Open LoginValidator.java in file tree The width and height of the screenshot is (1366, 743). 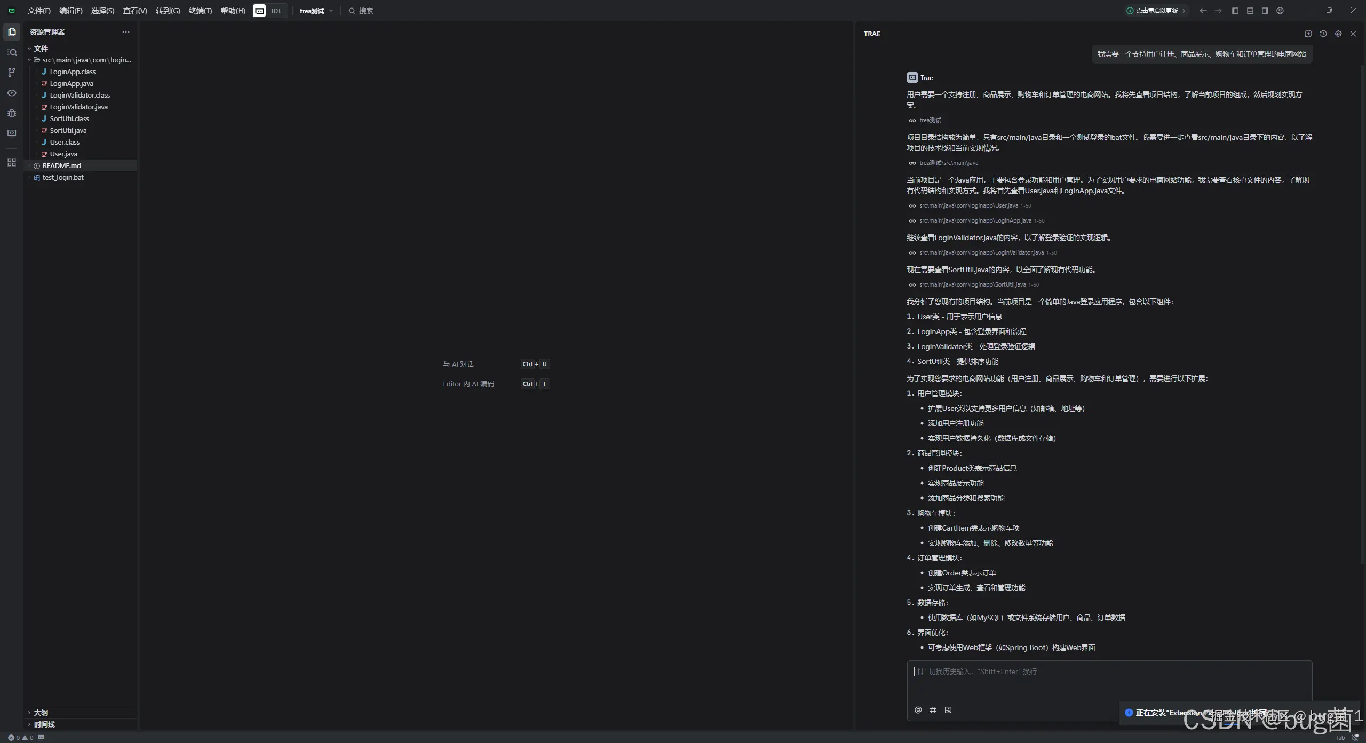78,107
